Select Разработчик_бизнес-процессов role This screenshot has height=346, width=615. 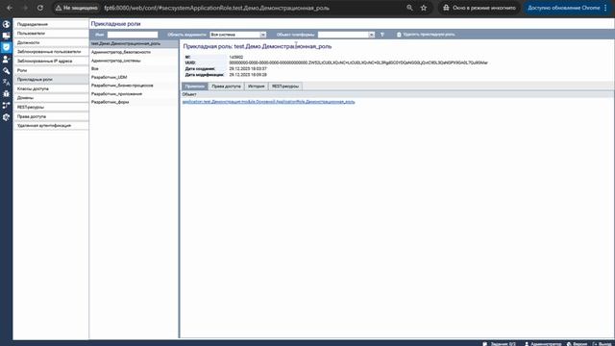click(134, 86)
